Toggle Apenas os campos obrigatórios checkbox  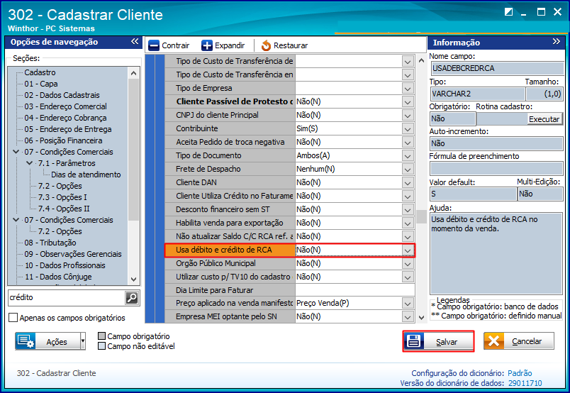click(13, 318)
